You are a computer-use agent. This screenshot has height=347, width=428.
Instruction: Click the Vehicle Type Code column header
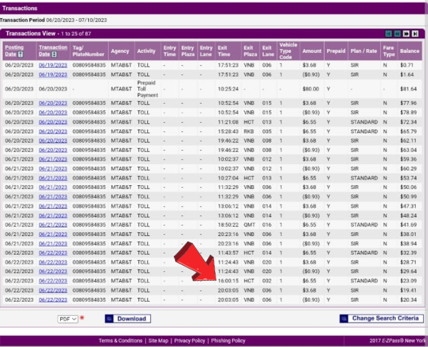pyautogui.click(x=288, y=51)
